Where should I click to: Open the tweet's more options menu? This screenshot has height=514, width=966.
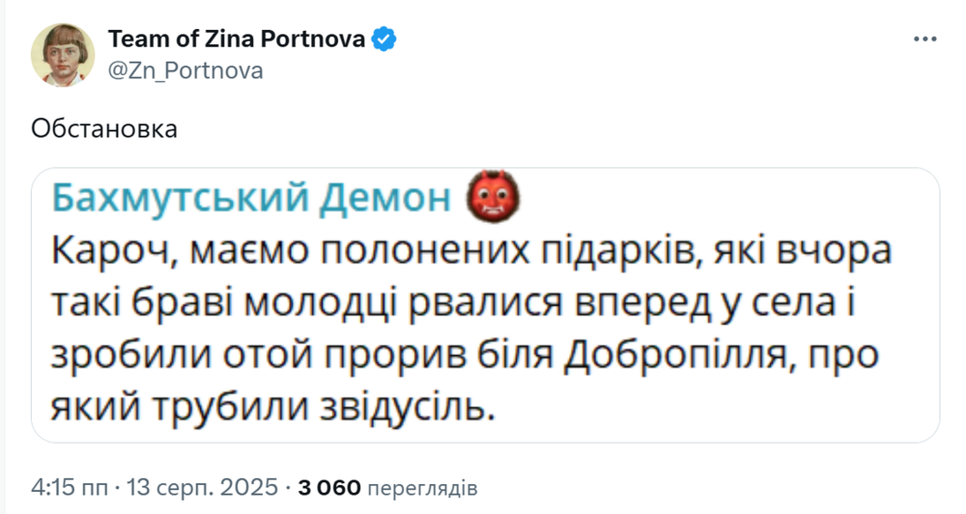(x=924, y=39)
